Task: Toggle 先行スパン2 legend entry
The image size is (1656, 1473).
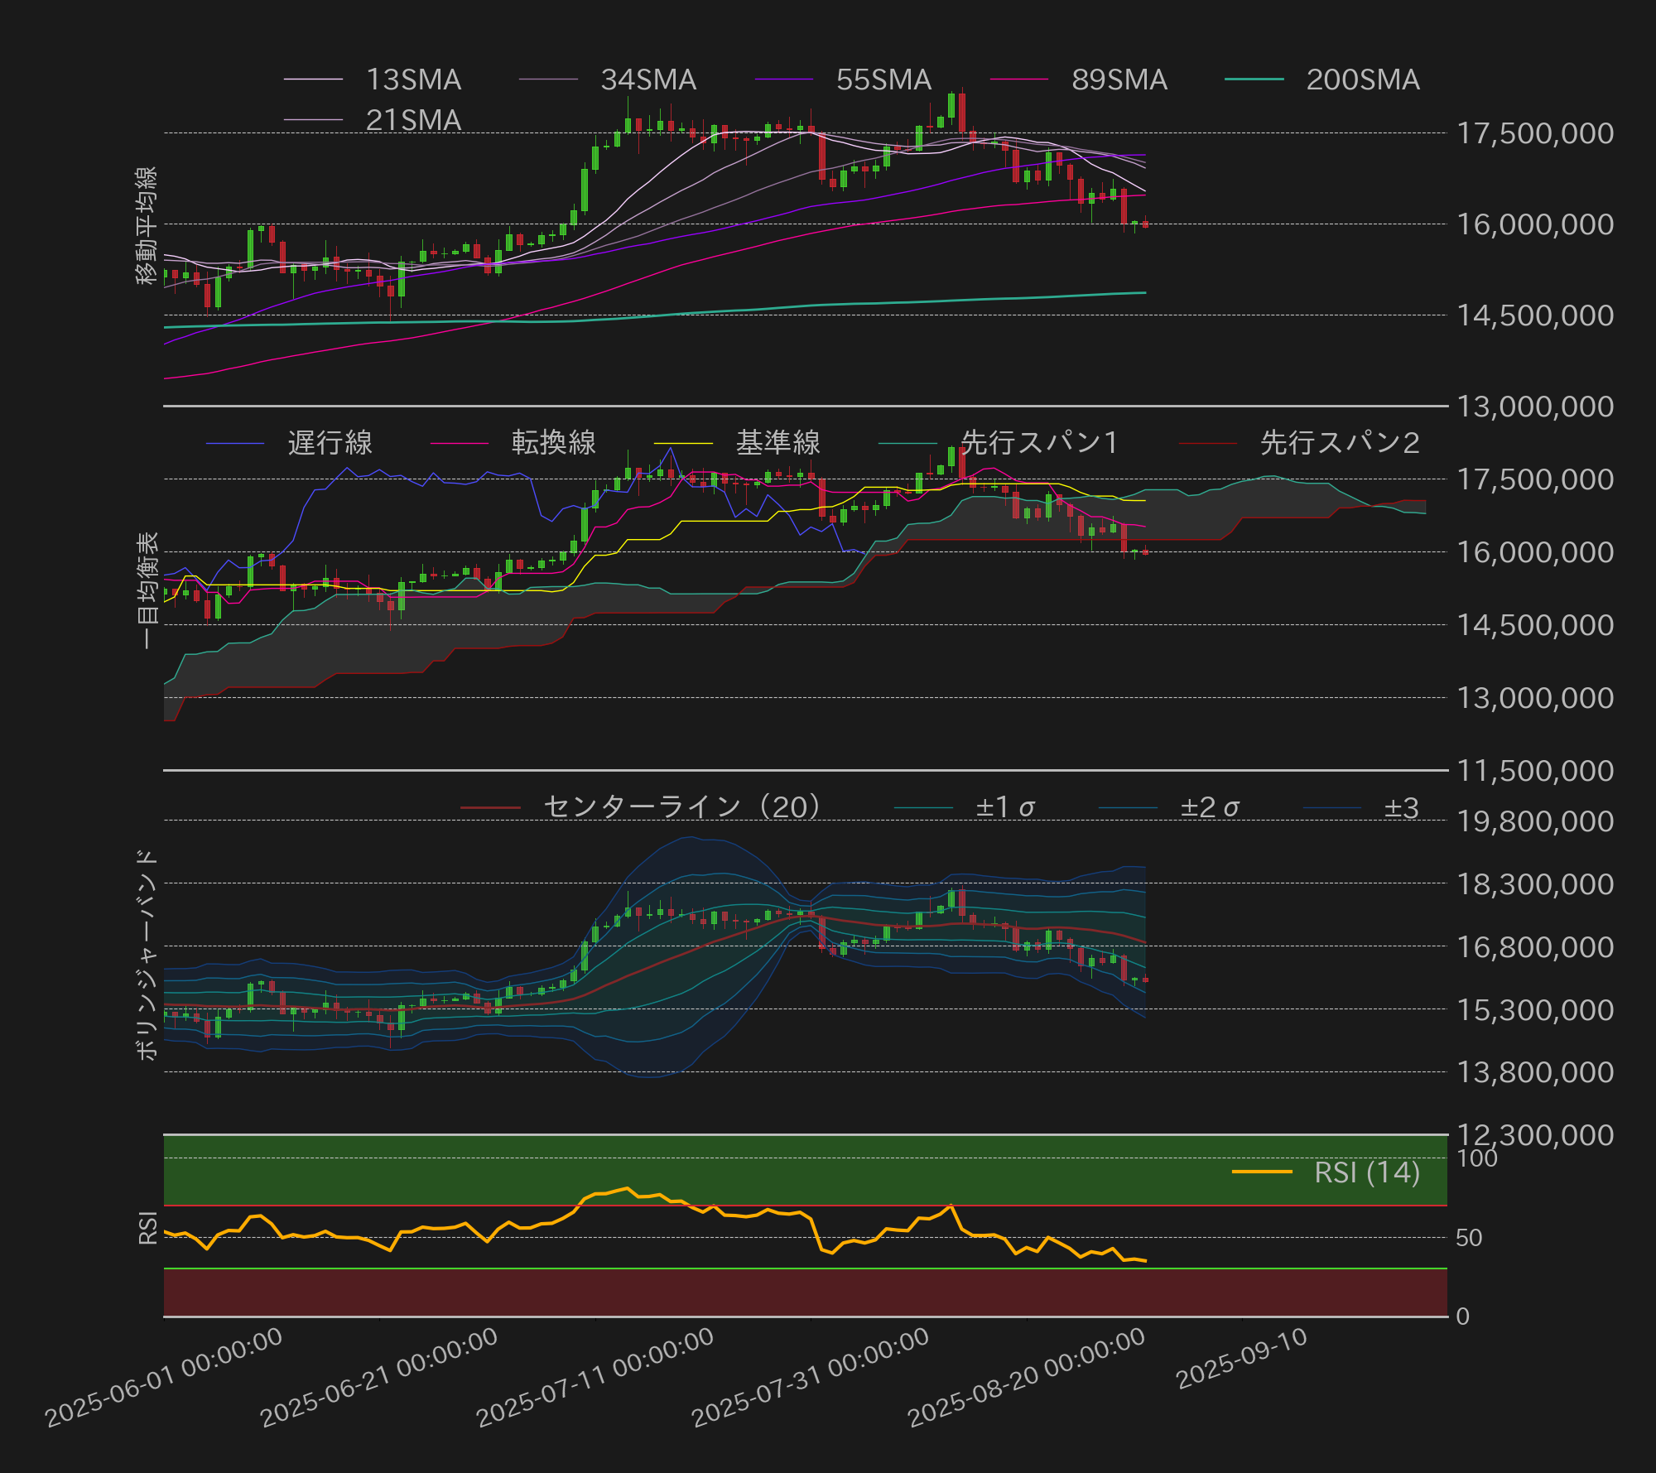Action: 1339,443
